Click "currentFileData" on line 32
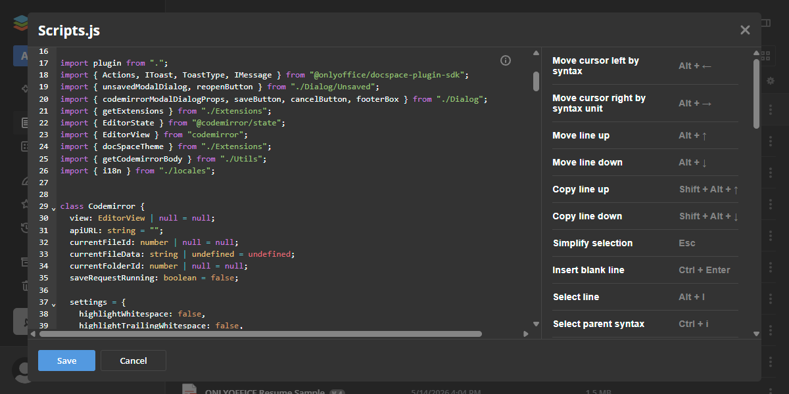 (x=105, y=254)
